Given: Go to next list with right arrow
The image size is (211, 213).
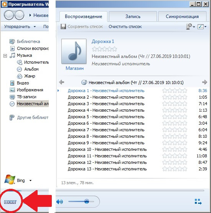Looking at the screenshot, I should pos(204,82).
